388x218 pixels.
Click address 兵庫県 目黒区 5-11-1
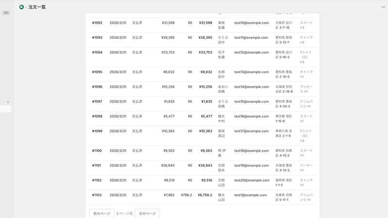(x=284, y=198)
